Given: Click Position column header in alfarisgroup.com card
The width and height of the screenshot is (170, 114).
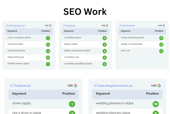Looking at the screenshot, I should coord(46,31).
